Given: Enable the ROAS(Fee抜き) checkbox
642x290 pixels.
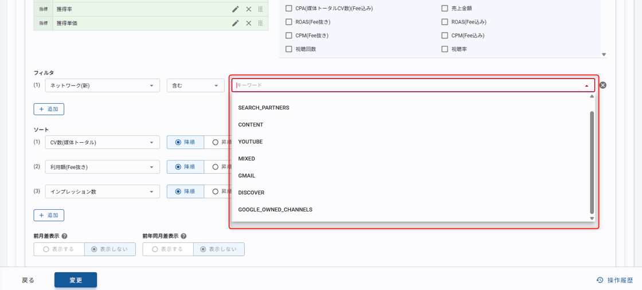Looking at the screenshot, I should tap(289, 22).
